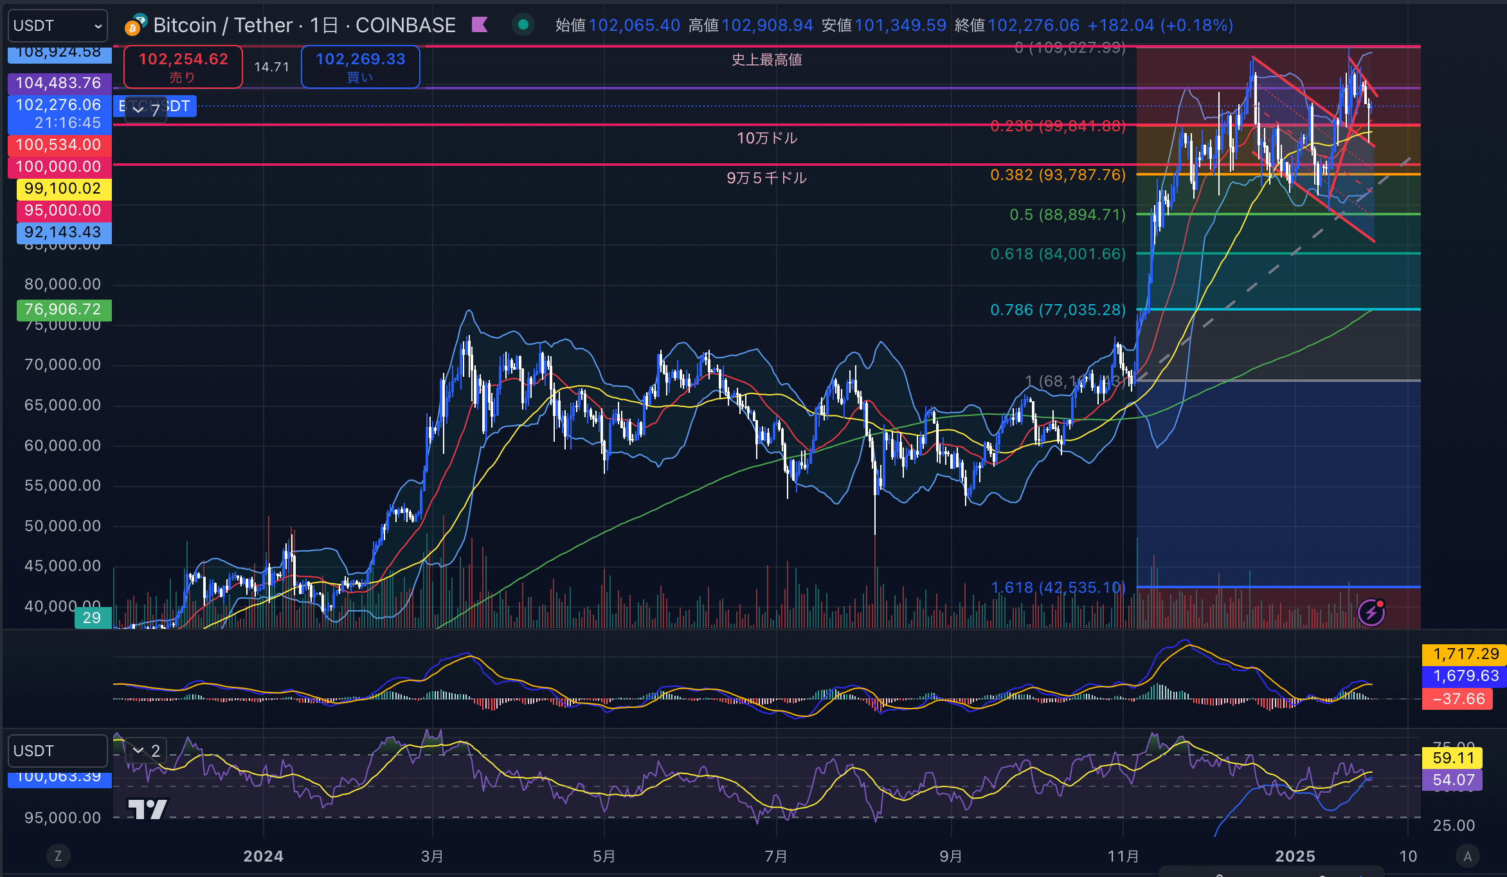The height and width of the screenshot is (877, 1507).
Task: Select the 9万5千ドル horizontal line label
Action: 766,178
